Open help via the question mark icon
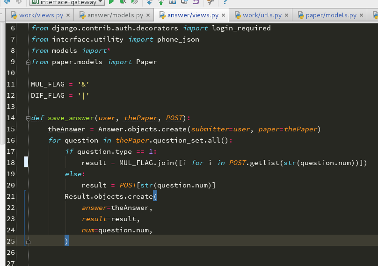 225,2
